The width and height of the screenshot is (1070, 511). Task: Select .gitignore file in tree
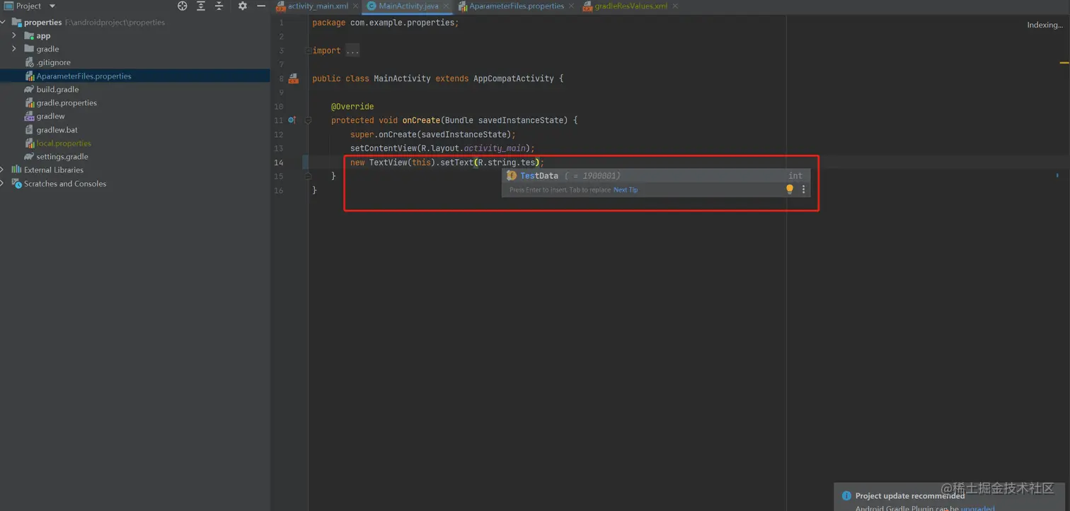click(x=135, y=62)
